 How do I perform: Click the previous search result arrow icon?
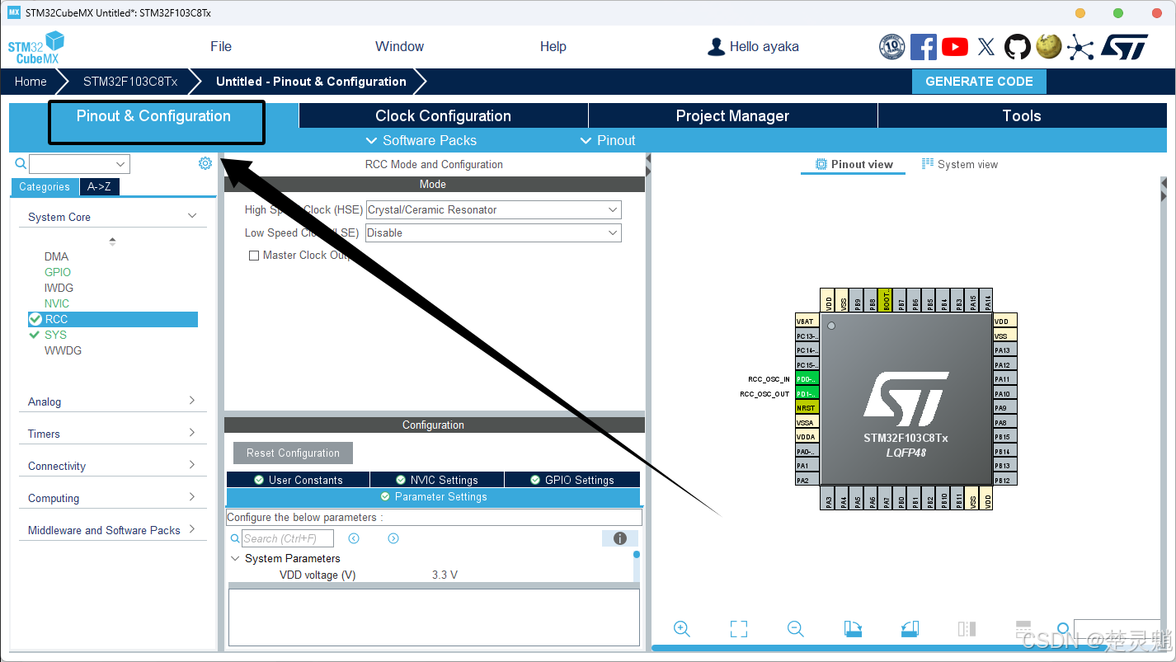pos(354,538)
